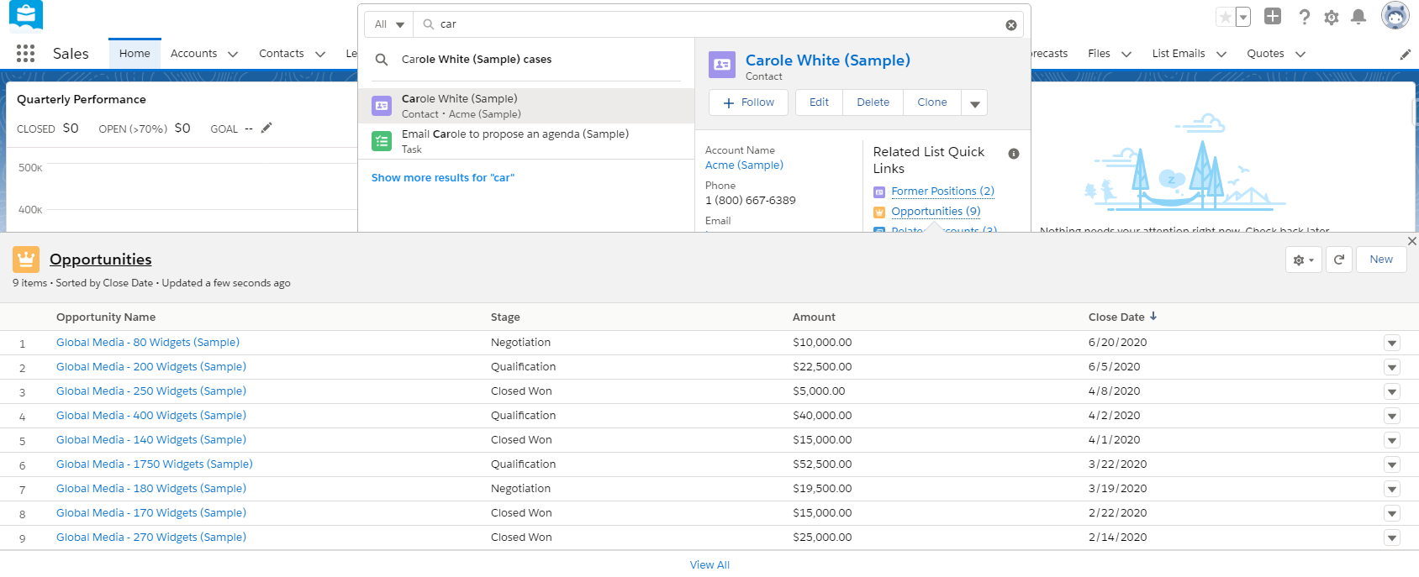The image size is (1419, 577).
Task: Click the search magnifier for Carole White cases
Action: click(382, 60)
